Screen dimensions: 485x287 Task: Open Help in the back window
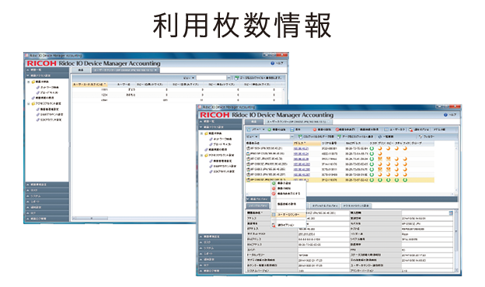(277, 64)
